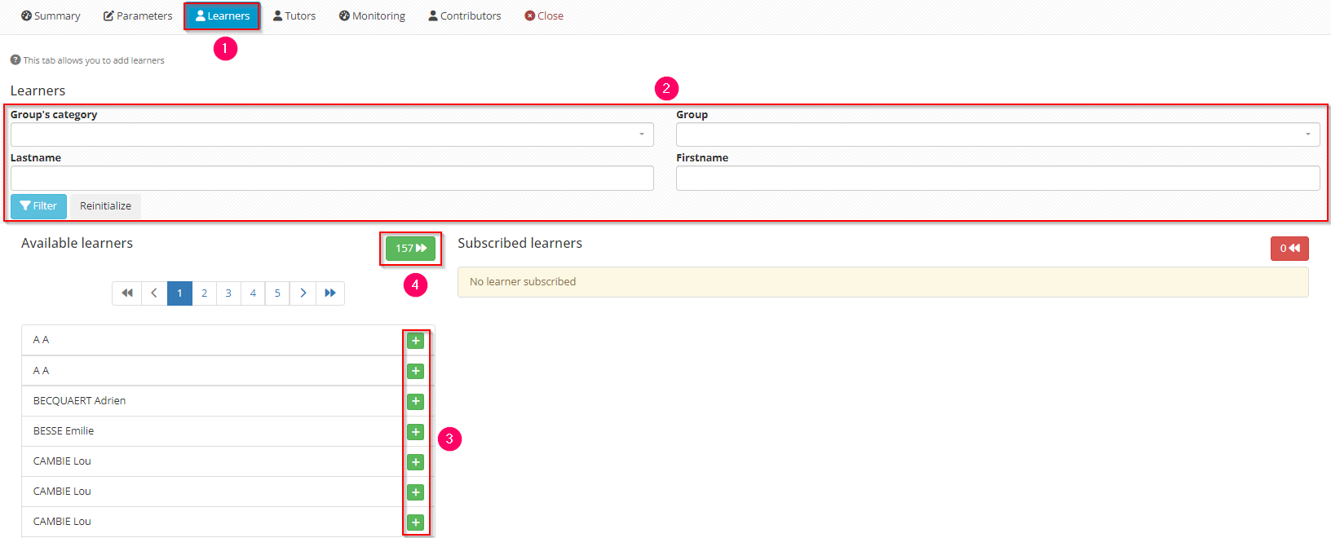Add BESSE Emilie using plus icon
Viewport: 1331px width, 538px height.
415,432
